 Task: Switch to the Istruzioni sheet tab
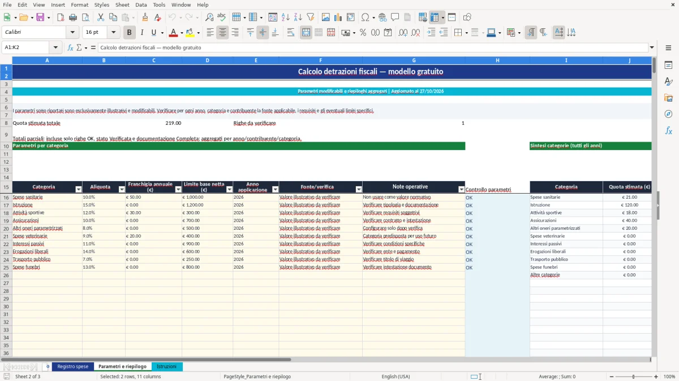(x=167, y=366)
